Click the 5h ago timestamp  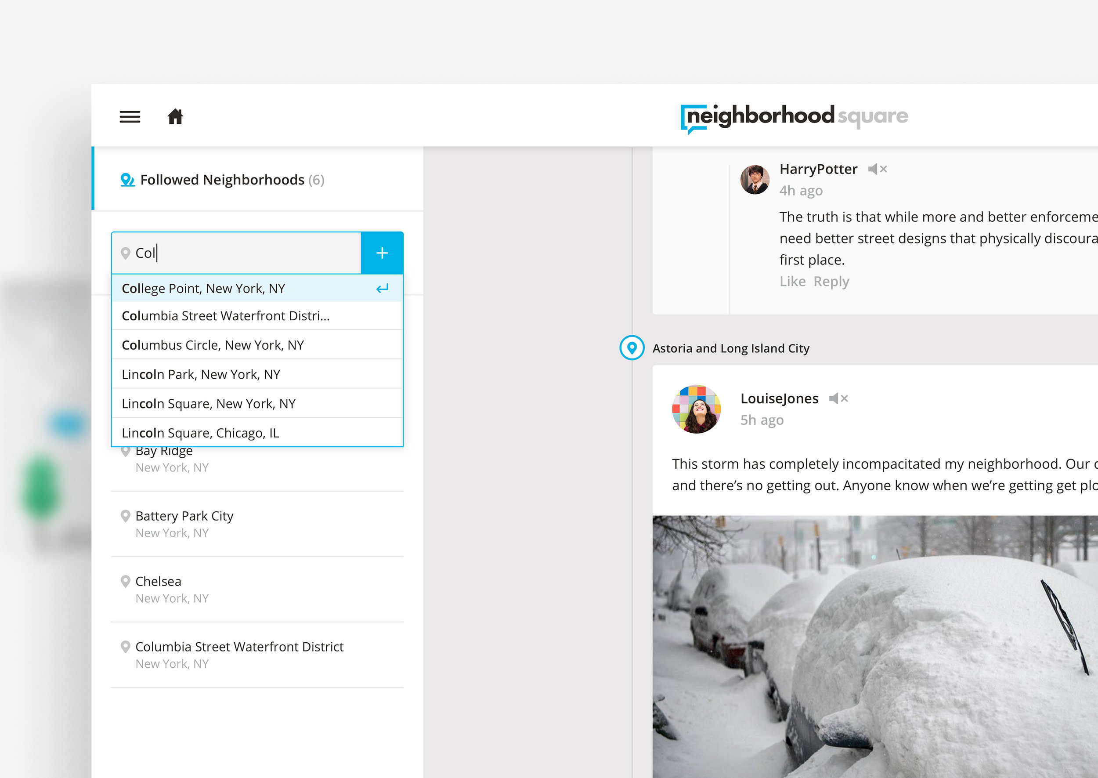click(762, 420)
